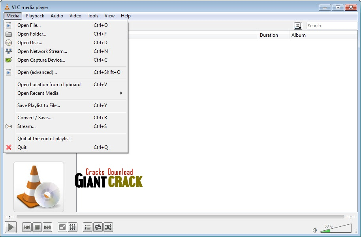Skip to previous media track
Image resolution: width=361 pixels, height=237 pixels.
point(27,228)
